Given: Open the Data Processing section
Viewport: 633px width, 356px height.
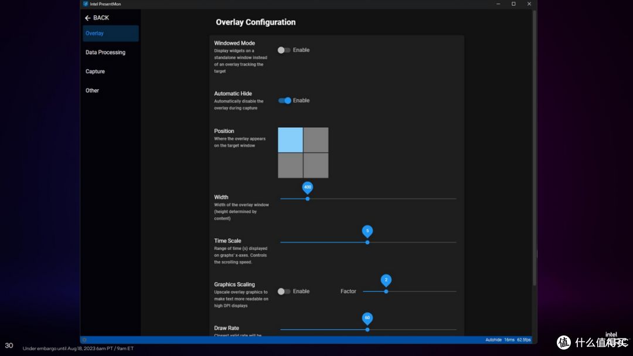Looking at the screenshot, I should pos(105,52).
